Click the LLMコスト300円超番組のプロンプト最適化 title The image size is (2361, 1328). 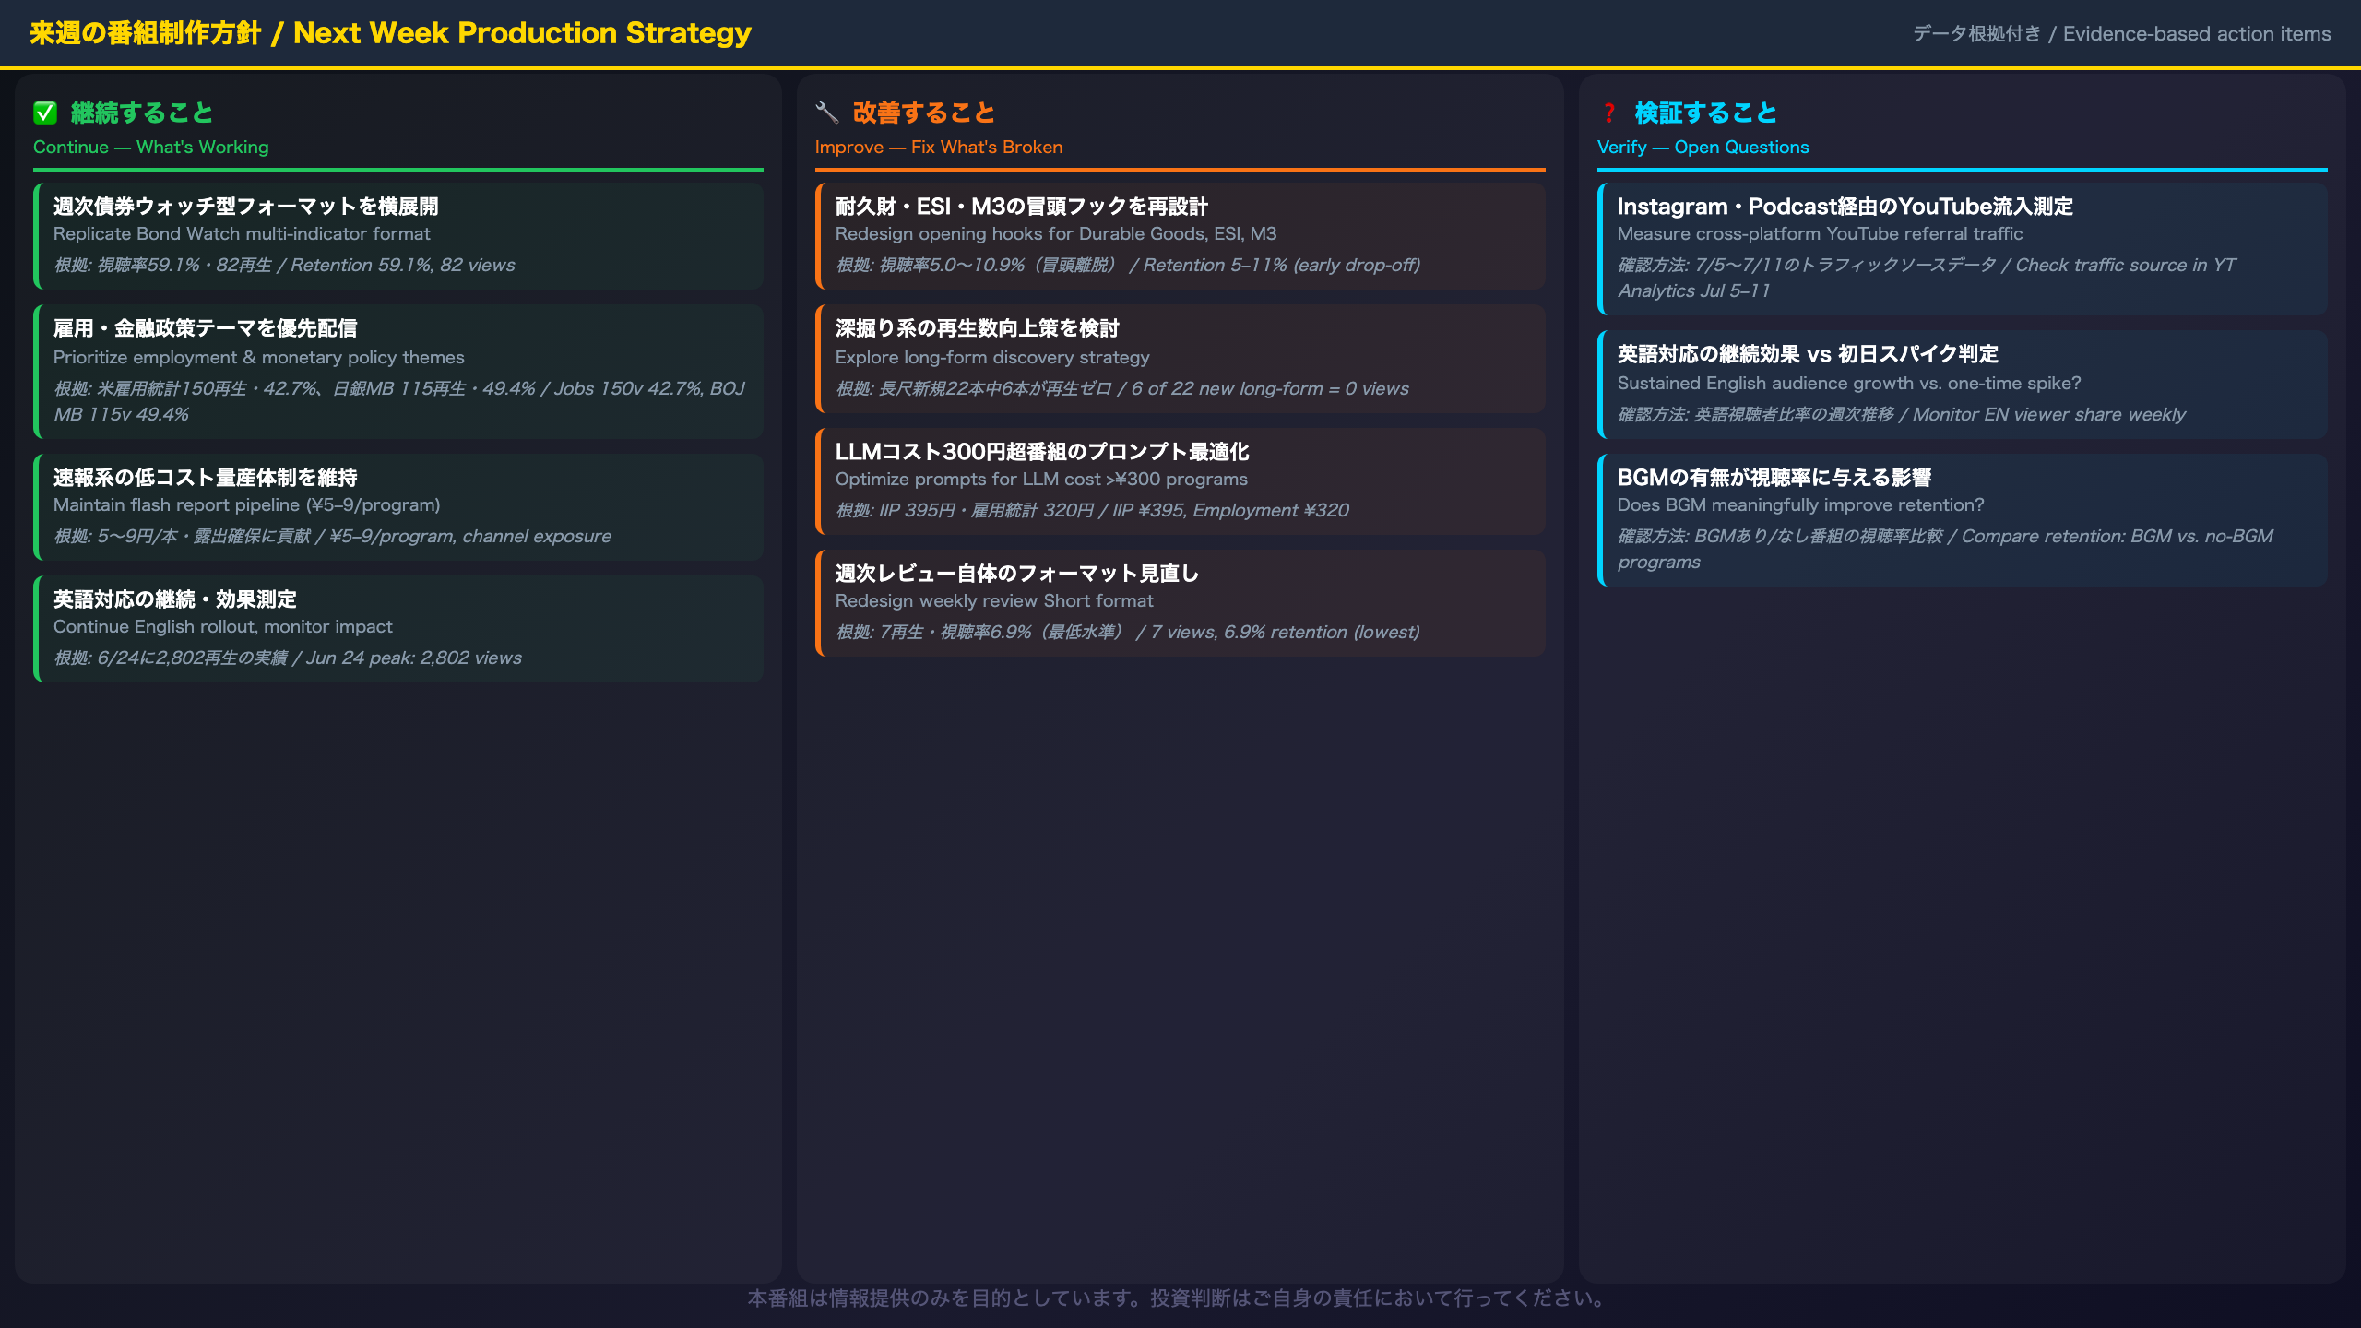coord(1042,452)
